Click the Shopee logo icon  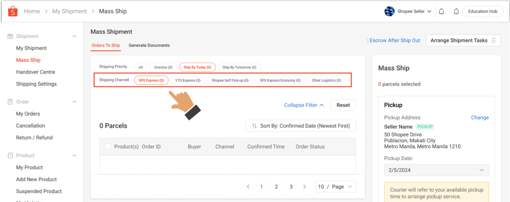point(13,11)
